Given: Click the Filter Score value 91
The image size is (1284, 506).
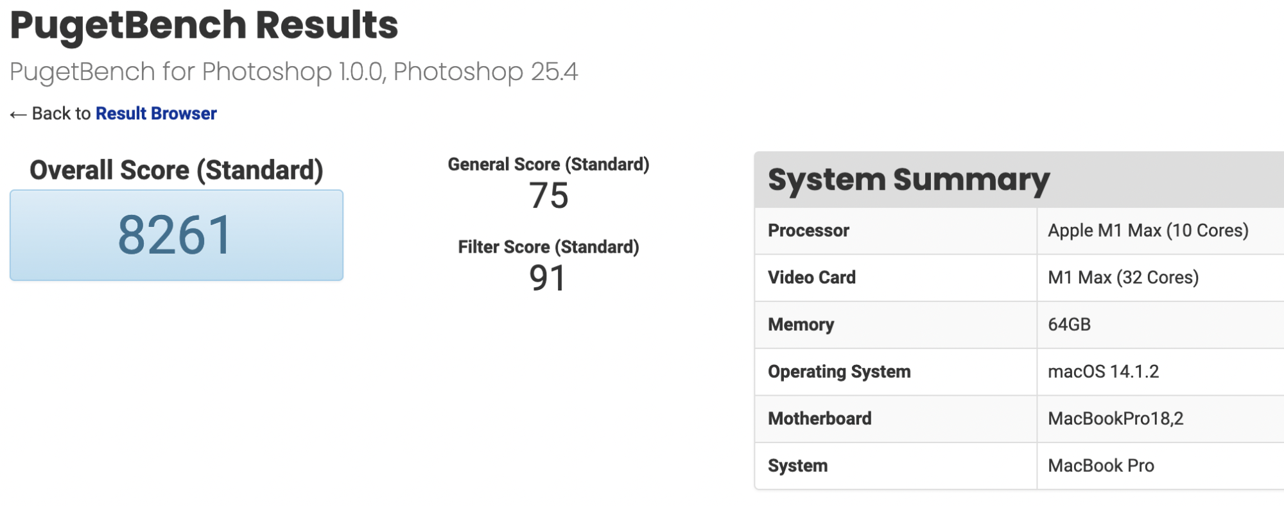Looking at the screenshot, I should pos(548,278).
